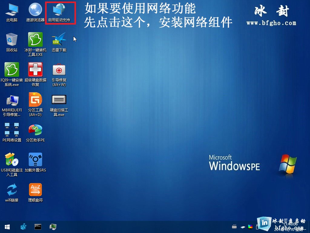Click the blue cubes taskbar icon
Image resolution: width=310 pixels, height=233 pixels.
coord(24,227)
